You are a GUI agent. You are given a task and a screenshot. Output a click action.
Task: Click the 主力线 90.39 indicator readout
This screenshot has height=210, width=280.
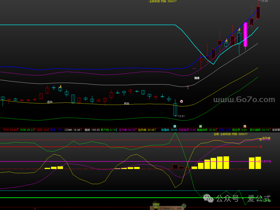coord(127,130)
